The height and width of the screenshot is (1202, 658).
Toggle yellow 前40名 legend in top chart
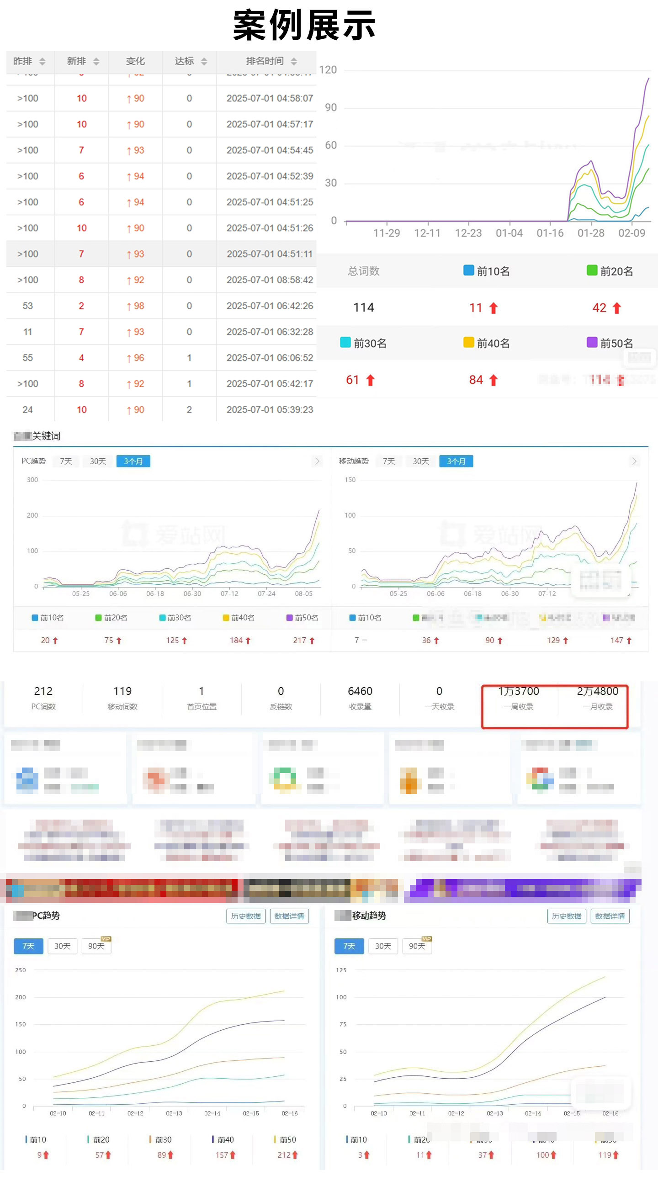(486, 343)
